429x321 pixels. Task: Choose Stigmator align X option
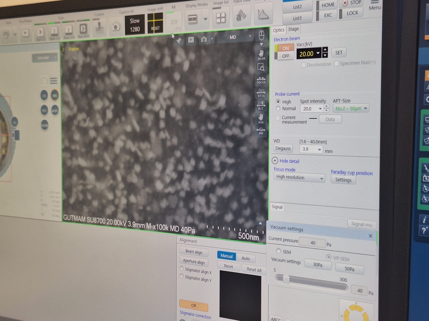pos(182,269)
